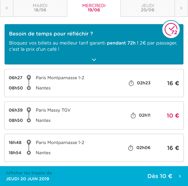Click stopwatch icon next to 02h11 duration
The height and width of the screenshot is (186, 188).
133,115
